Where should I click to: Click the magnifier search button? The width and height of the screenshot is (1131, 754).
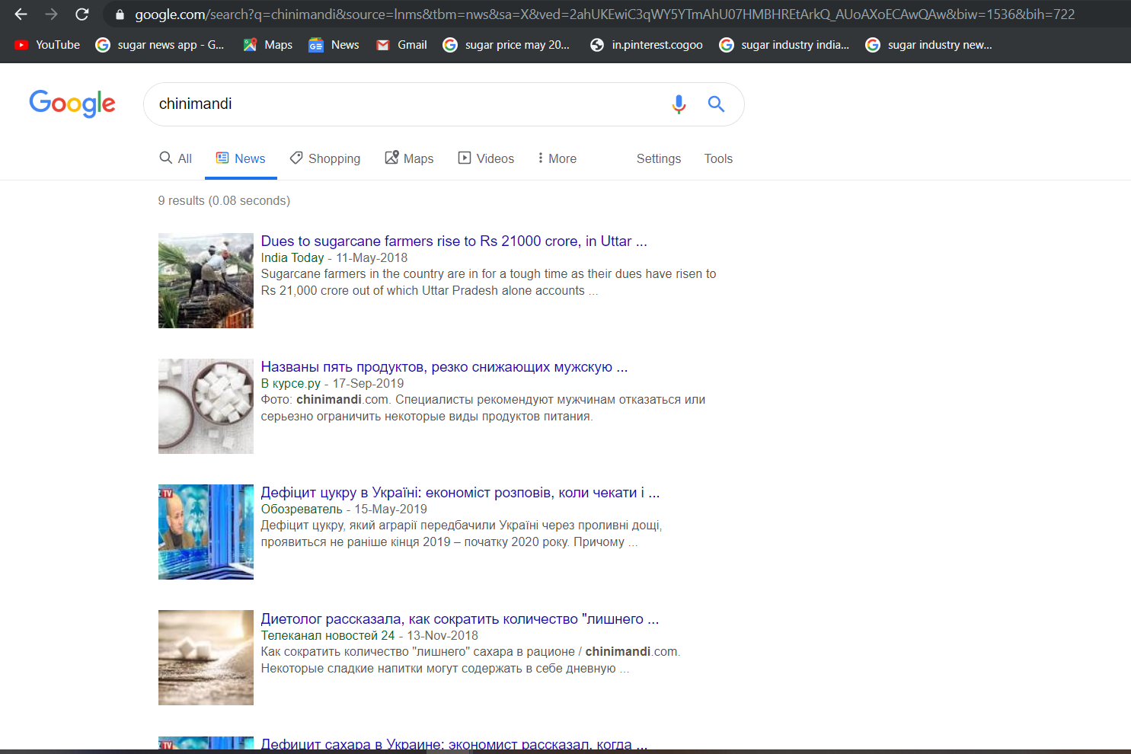point(716,104)
